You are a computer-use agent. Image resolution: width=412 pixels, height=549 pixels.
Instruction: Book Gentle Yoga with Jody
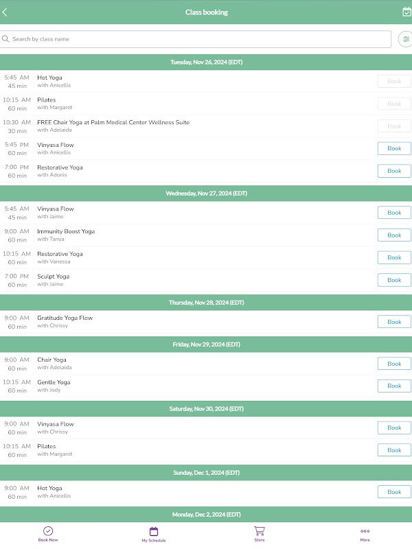pyautogui.click(x=394, y=386)
